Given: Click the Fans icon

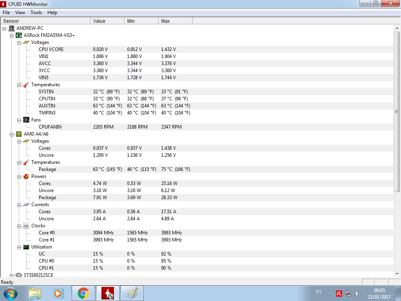Looking at the screenshot, I should pos(26,120).
